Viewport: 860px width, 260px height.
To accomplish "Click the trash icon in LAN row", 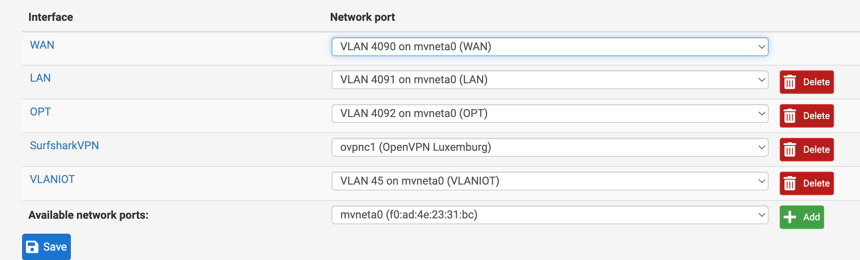I will pyautogui.click(x=790, y=82).
